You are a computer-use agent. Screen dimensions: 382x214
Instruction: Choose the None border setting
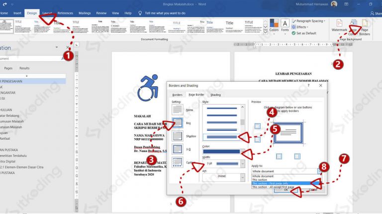tap(178, 109)
